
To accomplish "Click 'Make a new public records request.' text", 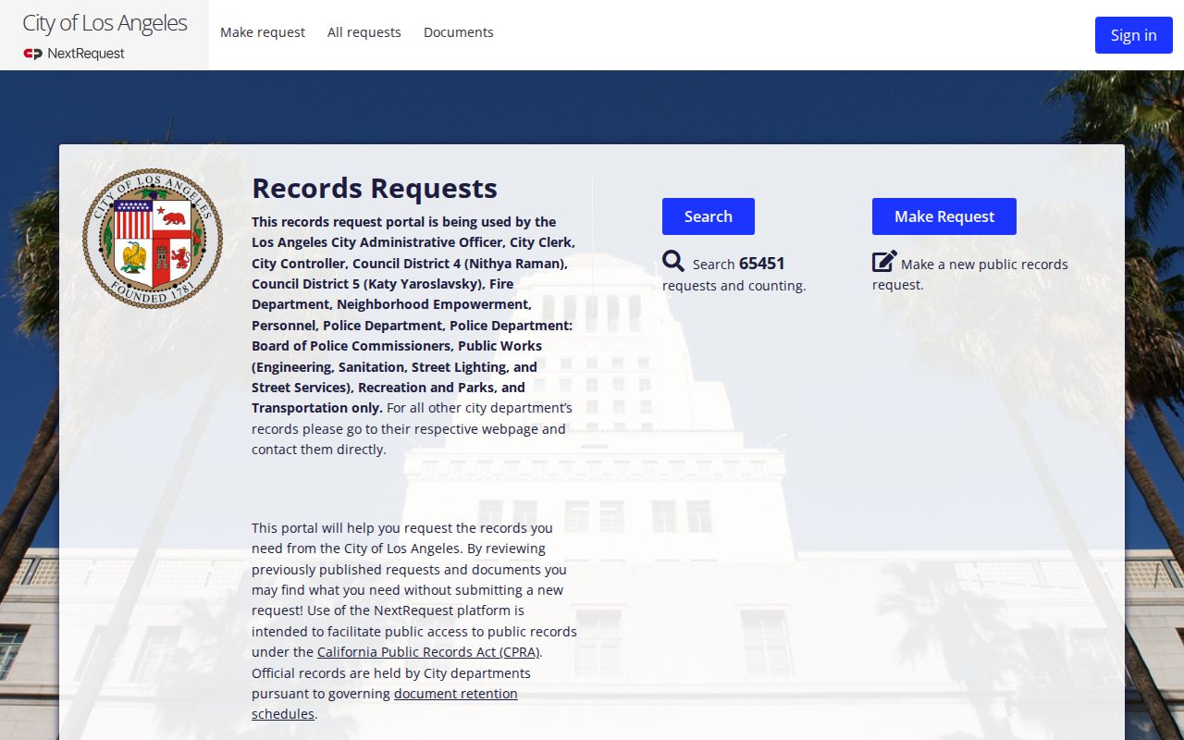I will pyautogui.click(x=970, y=274).
